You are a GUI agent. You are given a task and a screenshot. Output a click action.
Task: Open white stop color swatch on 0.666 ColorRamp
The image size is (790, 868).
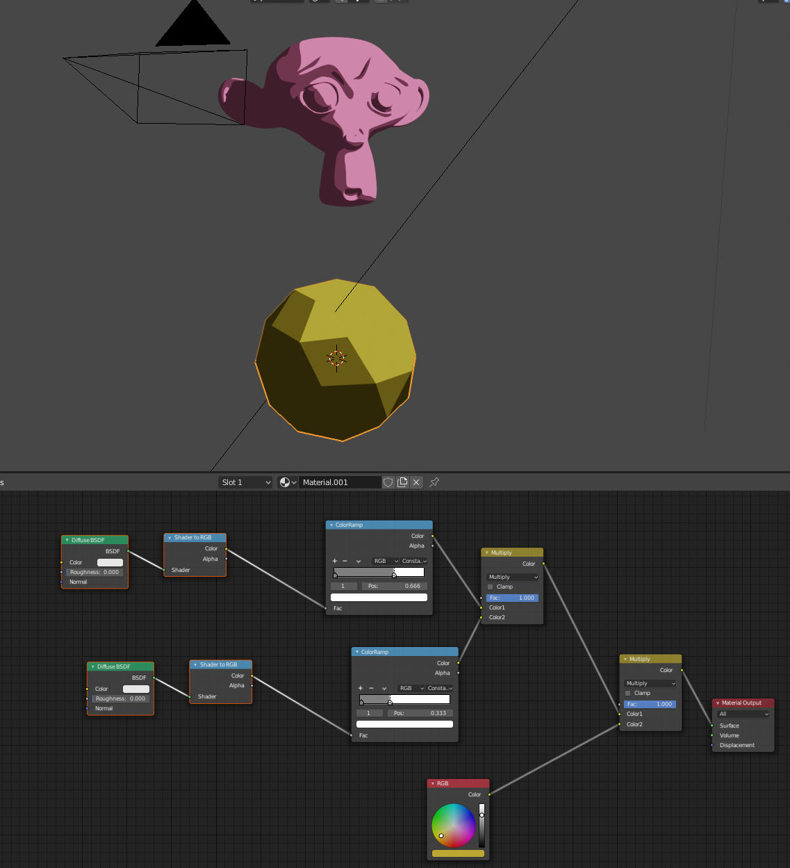click(379, 597)
